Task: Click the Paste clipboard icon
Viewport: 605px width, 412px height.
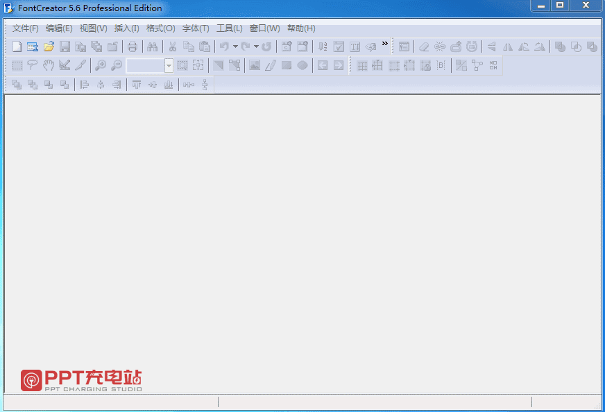Action: (x=205, y=46)
